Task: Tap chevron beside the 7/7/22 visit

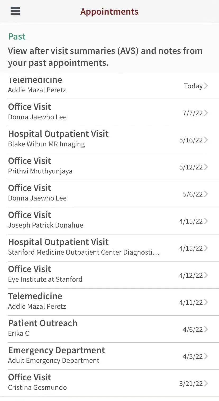Action: (206, 113)
